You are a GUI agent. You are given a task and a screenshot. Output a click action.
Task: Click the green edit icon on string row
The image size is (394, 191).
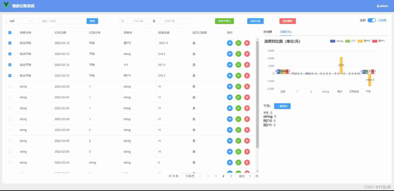coord(238,86)
